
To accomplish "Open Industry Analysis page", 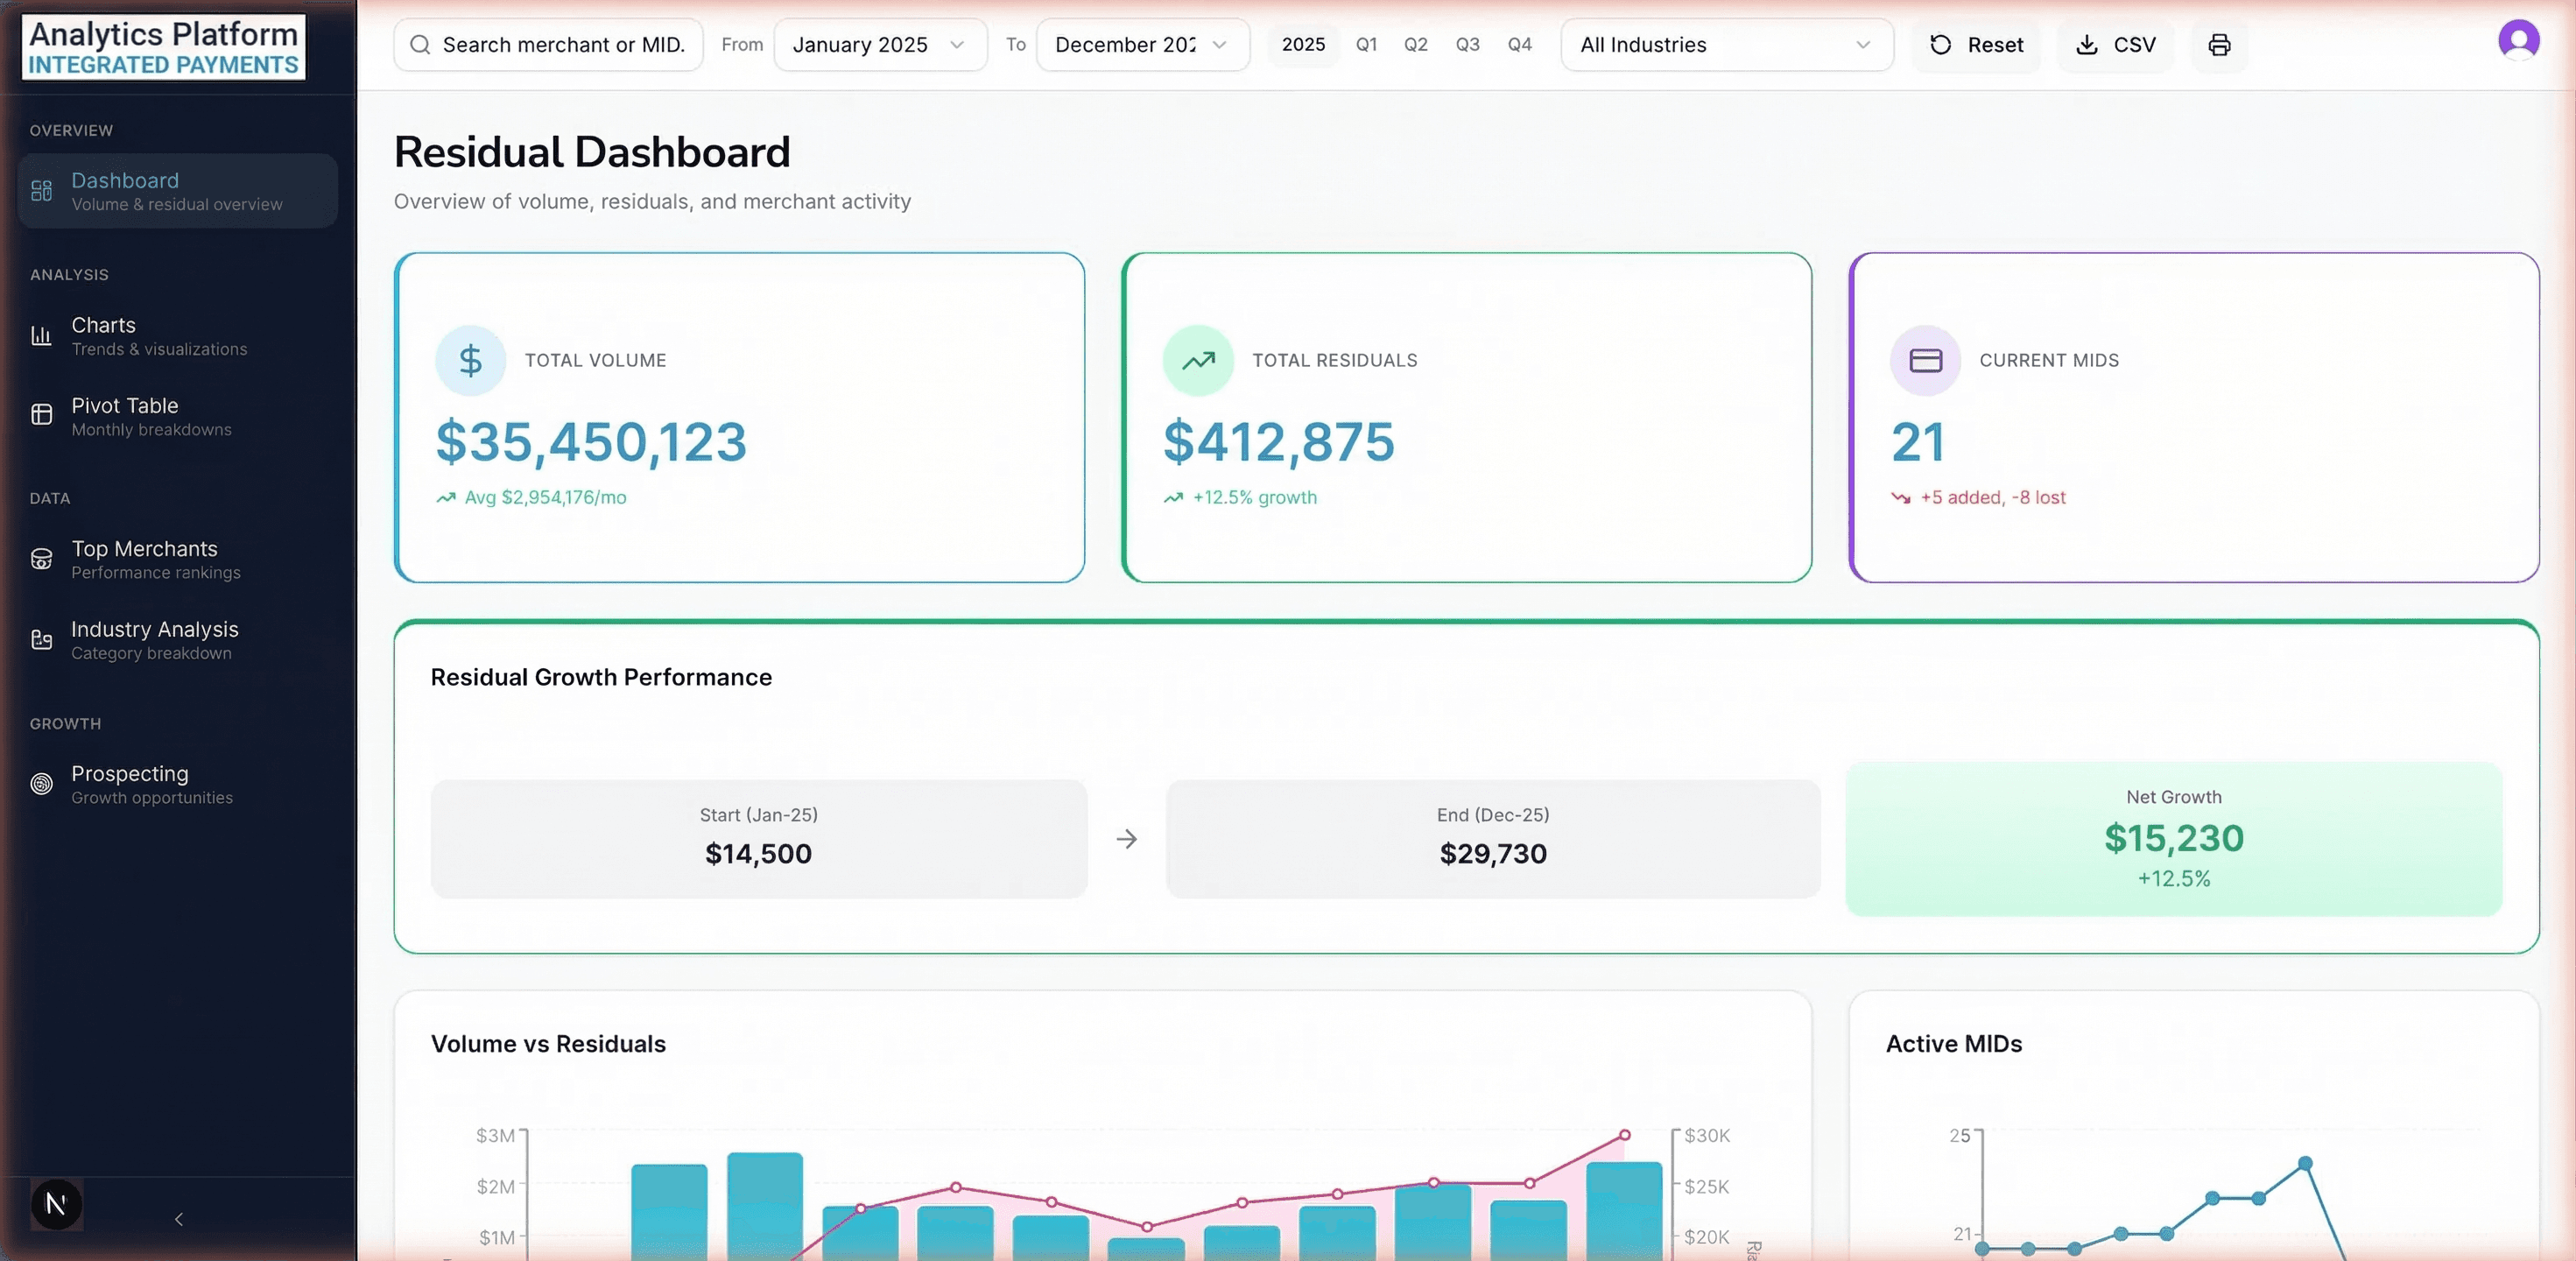I will click(178, 640).
